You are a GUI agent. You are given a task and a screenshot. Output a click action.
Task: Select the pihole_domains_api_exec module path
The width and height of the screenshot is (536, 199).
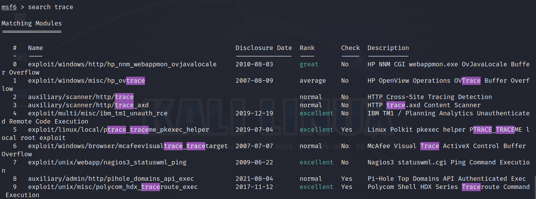click(x=111, y=179)
